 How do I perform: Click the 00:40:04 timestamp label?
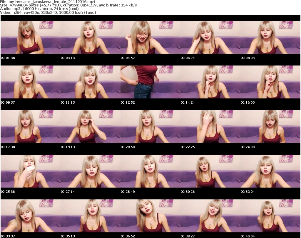coord(248,236)
